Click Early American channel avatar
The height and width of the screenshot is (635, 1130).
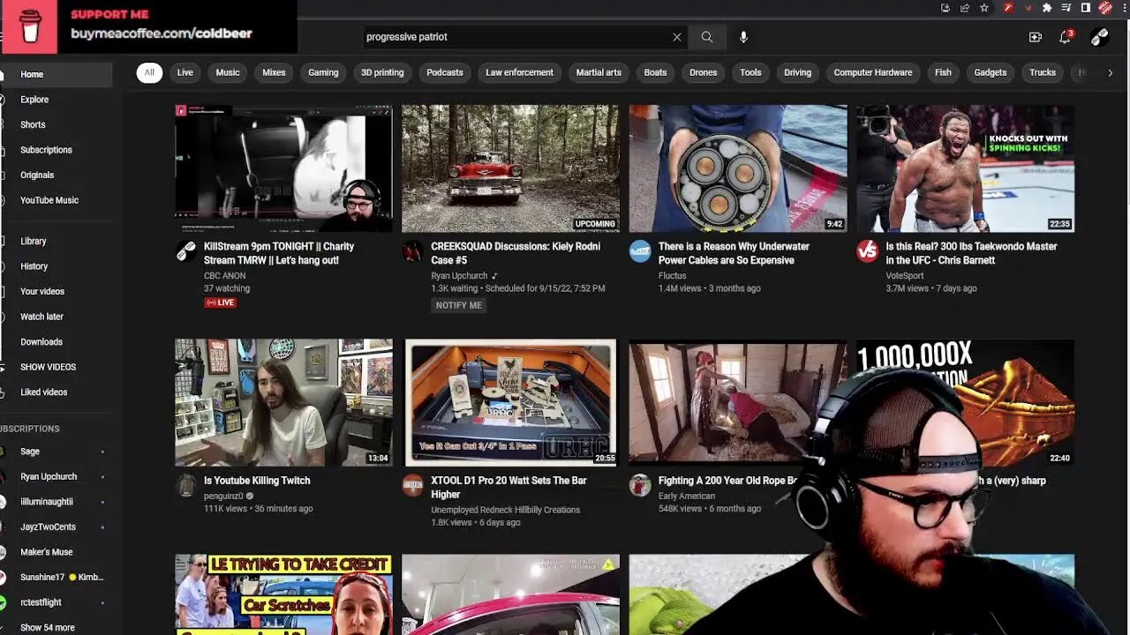[640, 485]
